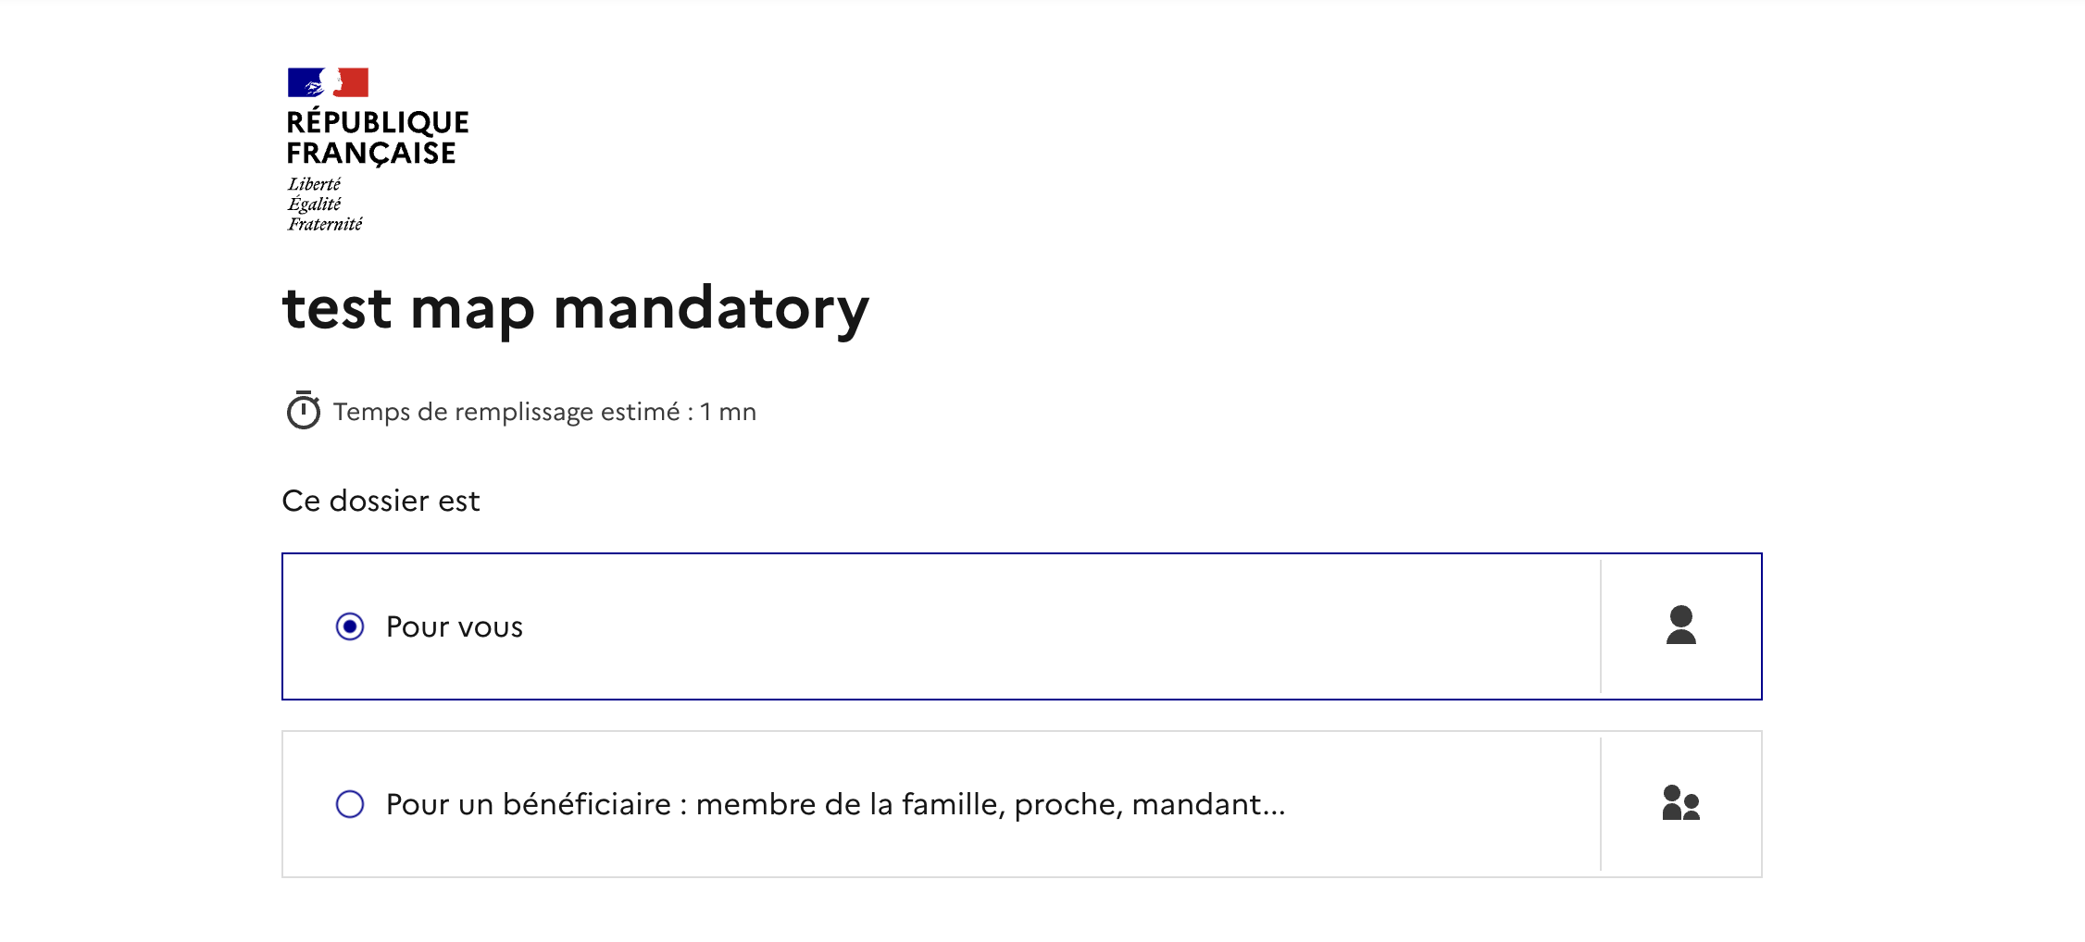2085x942 pixels.
Task: Click the "Pour vous" option label
Action: (x=455, y=627)
